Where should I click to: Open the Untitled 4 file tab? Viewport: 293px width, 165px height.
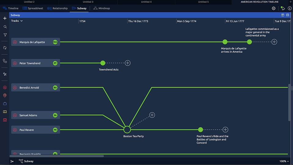click(x=146, y=2)
